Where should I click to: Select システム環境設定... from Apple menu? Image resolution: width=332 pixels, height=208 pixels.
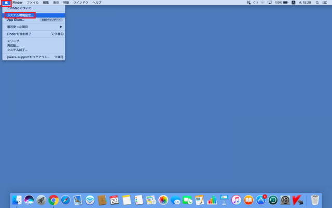[21, 15]
